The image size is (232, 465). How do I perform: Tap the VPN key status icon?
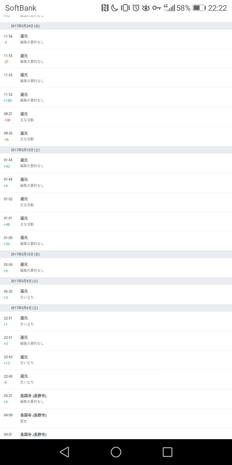tap(157, 8)
